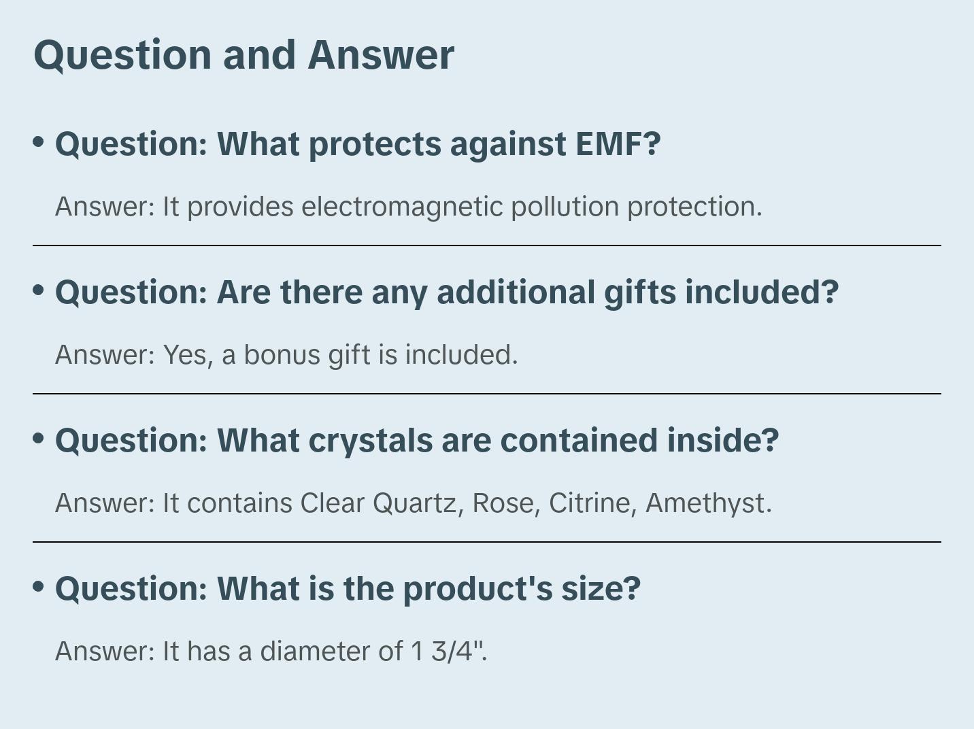Select the question about the product's size
The image size is (974, 729).
point(348,589)
